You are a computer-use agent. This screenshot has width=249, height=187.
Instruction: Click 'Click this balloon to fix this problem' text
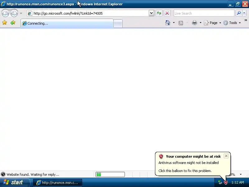pyautogui.click(x=185, y=171)
